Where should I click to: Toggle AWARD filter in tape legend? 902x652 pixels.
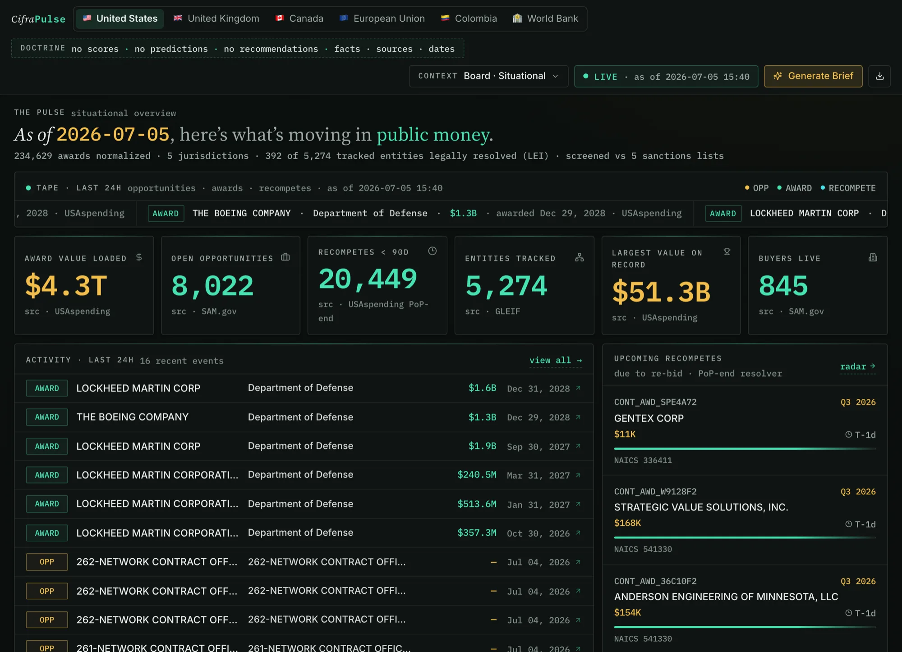(x=794, y=188)
